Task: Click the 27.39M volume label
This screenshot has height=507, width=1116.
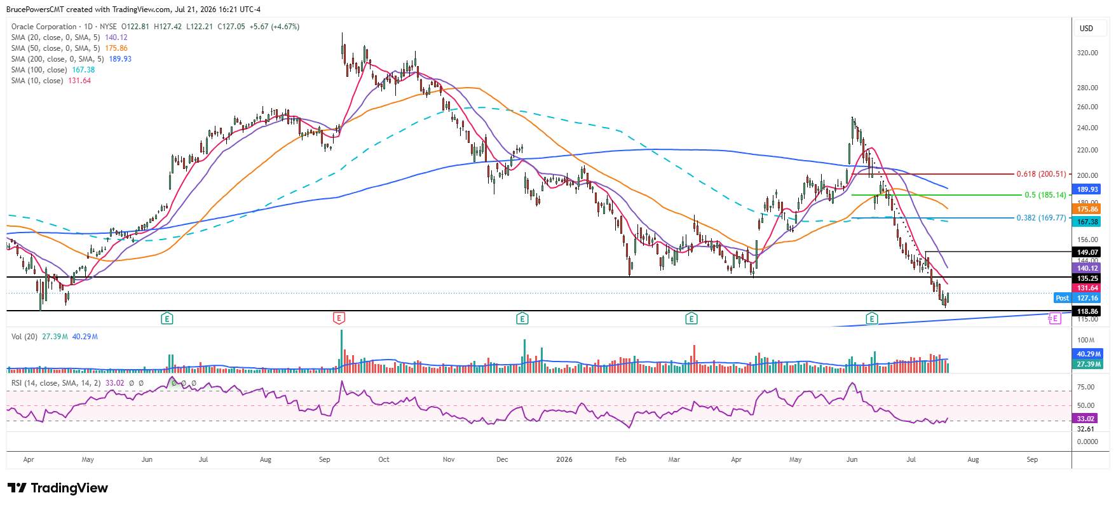Action: point(1089,364)
